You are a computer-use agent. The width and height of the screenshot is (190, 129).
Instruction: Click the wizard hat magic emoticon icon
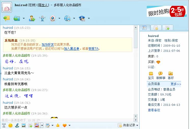pyautogui.click(x=17, y=125)
